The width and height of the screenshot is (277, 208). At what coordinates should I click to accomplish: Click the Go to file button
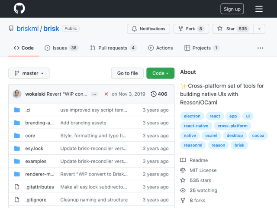tap(127, 73)
